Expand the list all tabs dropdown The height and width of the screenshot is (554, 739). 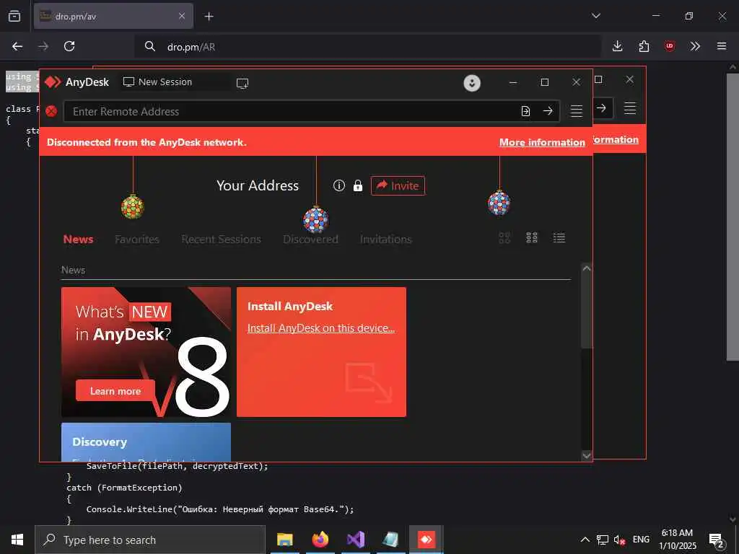click(595, 16)
